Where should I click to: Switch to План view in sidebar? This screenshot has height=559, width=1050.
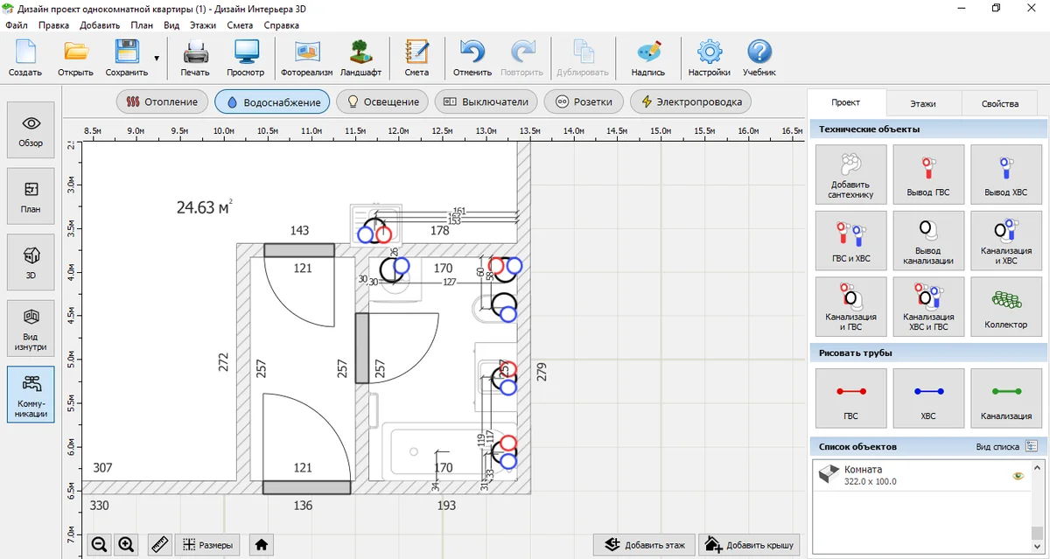click(31, 197)
